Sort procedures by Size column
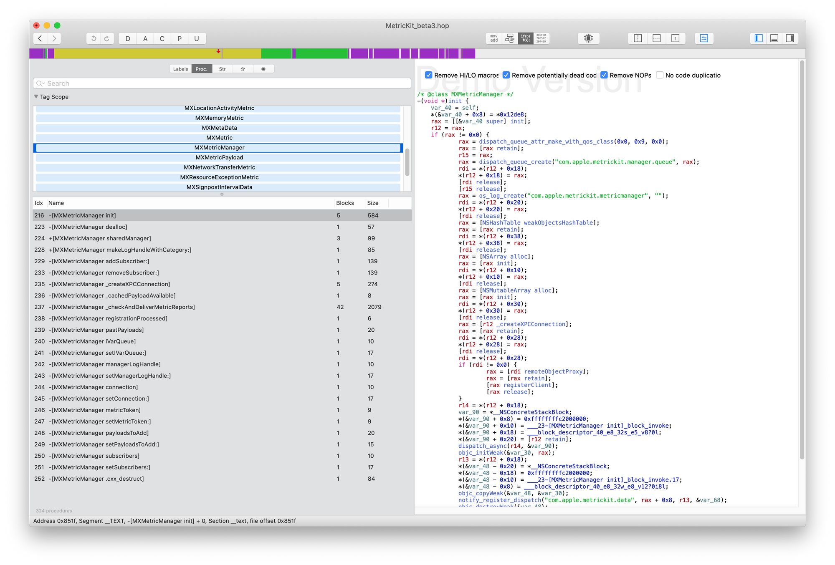 (377, 203)
